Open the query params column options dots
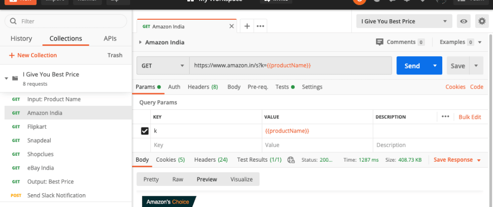Image resolution: width=493 pixels, height=207 pixels. click(445, 116)
